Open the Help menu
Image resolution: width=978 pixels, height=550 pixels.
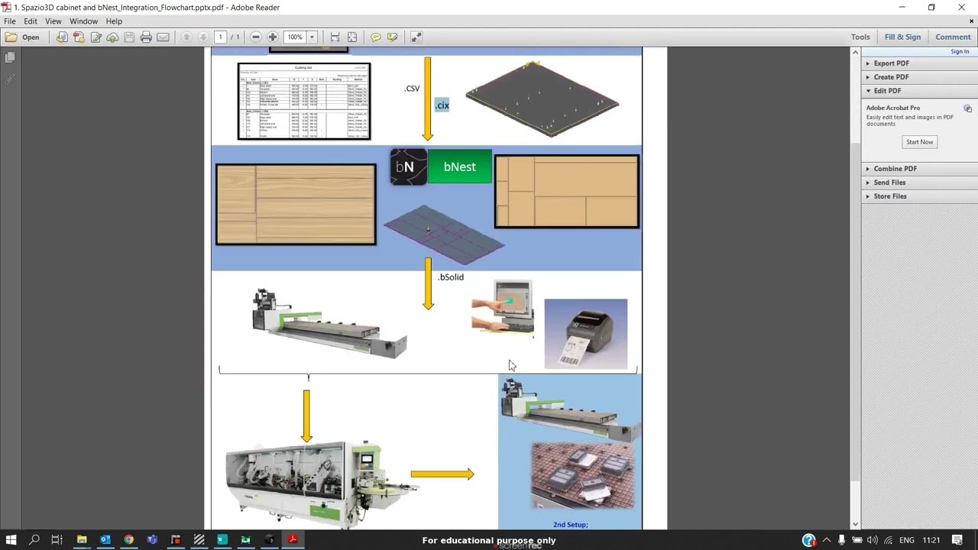point(114,21)
